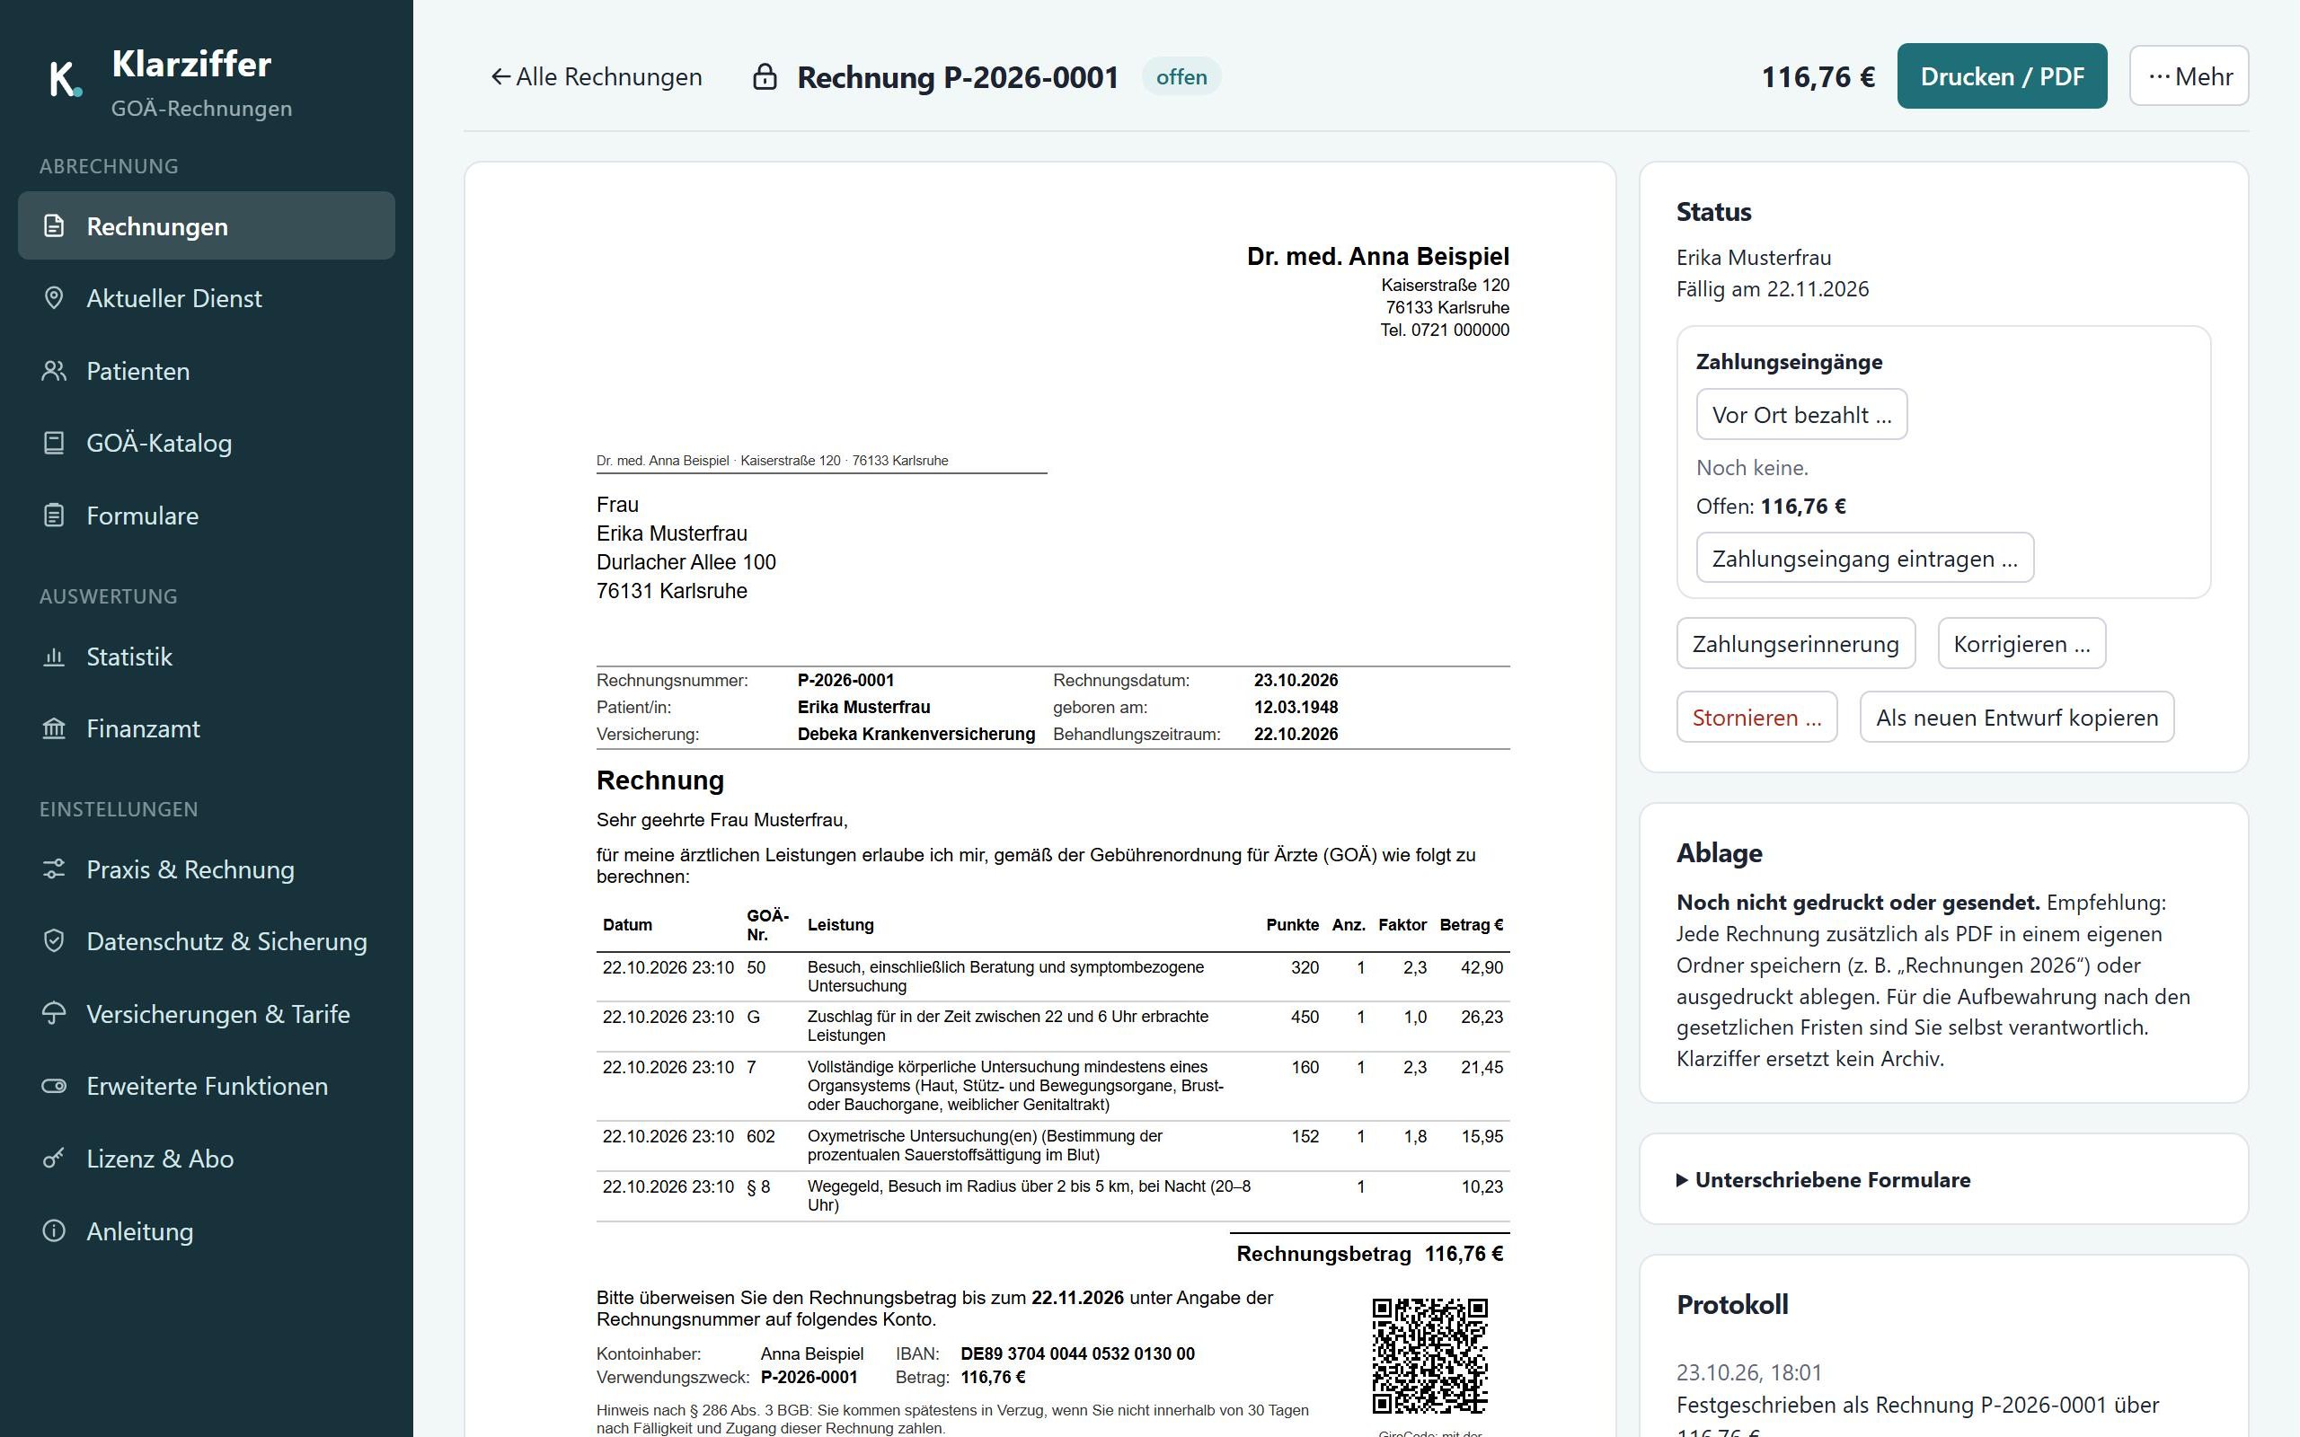Open the GOÄ-Katalog page
Screen dimensions: 2300x1437
tap(207, 443)
